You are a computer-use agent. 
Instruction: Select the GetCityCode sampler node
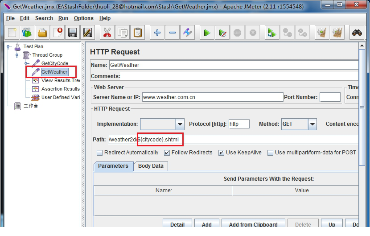(x=55, y=63)
